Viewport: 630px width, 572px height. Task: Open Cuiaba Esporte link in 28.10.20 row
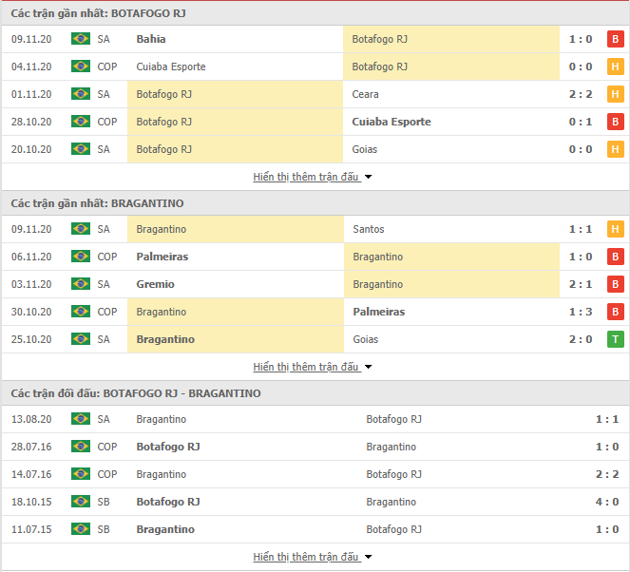click(x=391, y=122)
